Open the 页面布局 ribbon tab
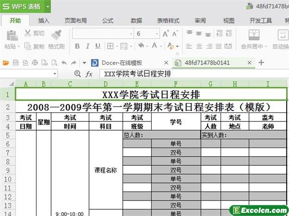 click(76, 21)
